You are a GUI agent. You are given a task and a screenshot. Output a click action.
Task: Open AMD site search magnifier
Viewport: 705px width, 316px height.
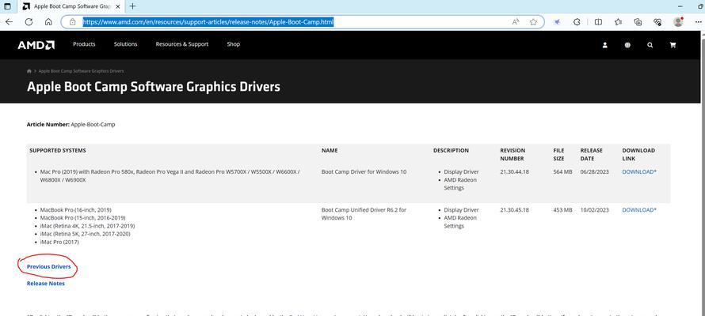tap(650, 45)
